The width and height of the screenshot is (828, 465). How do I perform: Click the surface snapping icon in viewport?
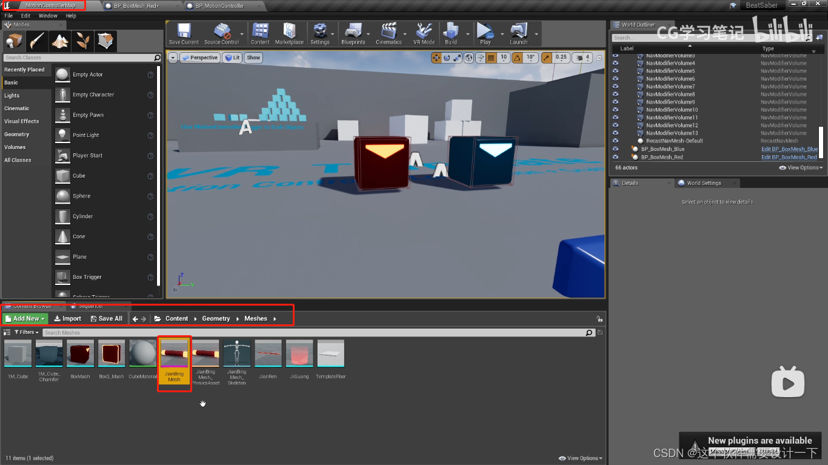481,58
